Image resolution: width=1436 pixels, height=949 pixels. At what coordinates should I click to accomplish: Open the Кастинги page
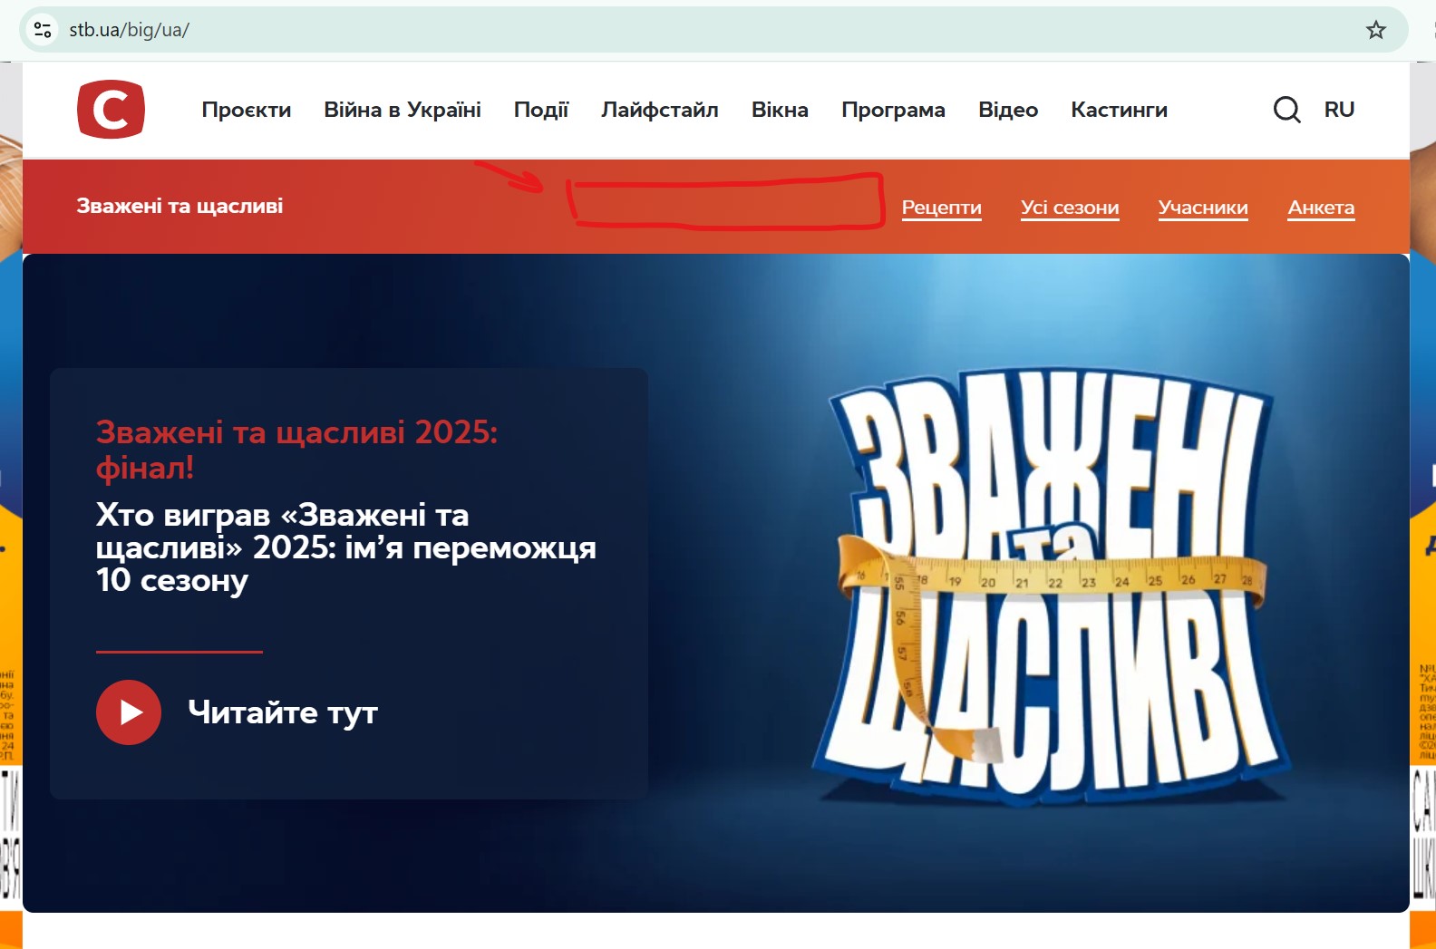(x=1119, y=110)
